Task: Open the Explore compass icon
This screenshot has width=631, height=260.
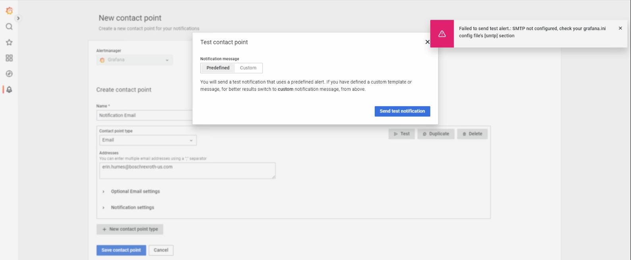Action: [x=9, y=74]
